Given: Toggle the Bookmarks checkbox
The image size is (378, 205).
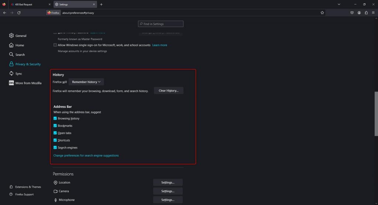Looking at the screenshot, I should tap(55, 126).
